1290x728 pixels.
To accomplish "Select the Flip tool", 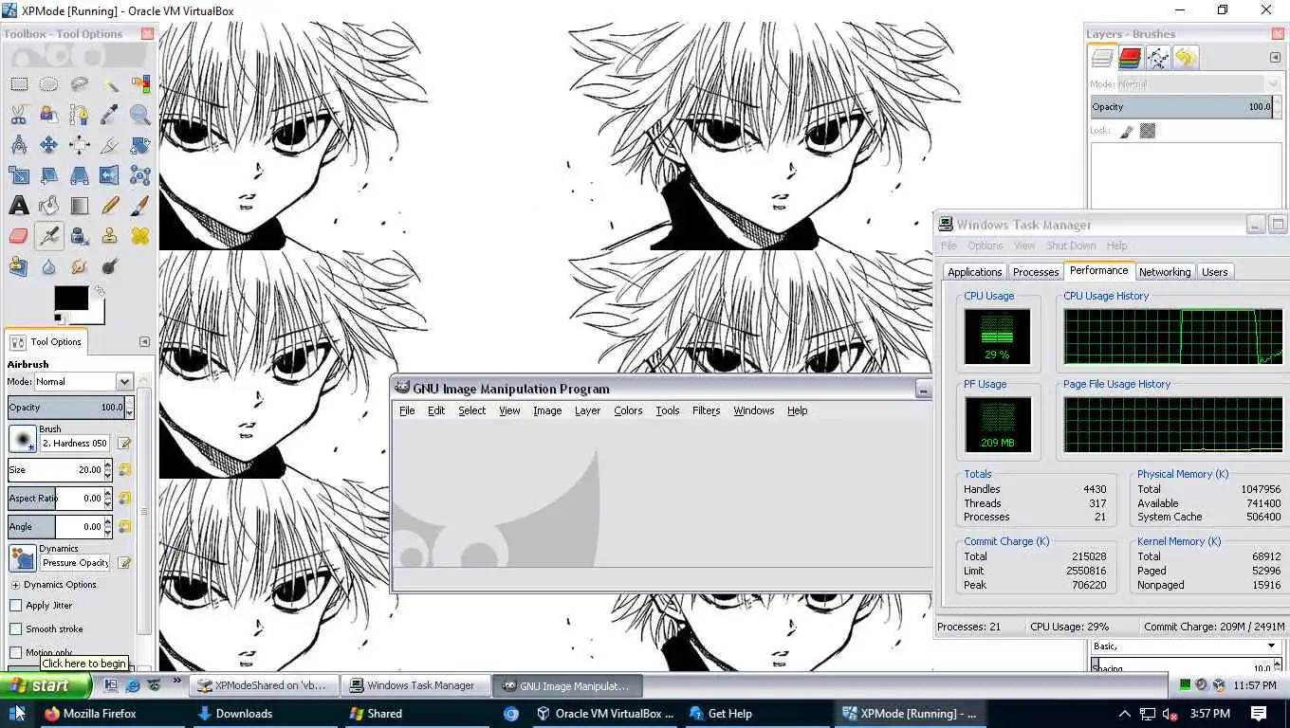I will pos(109,175).
